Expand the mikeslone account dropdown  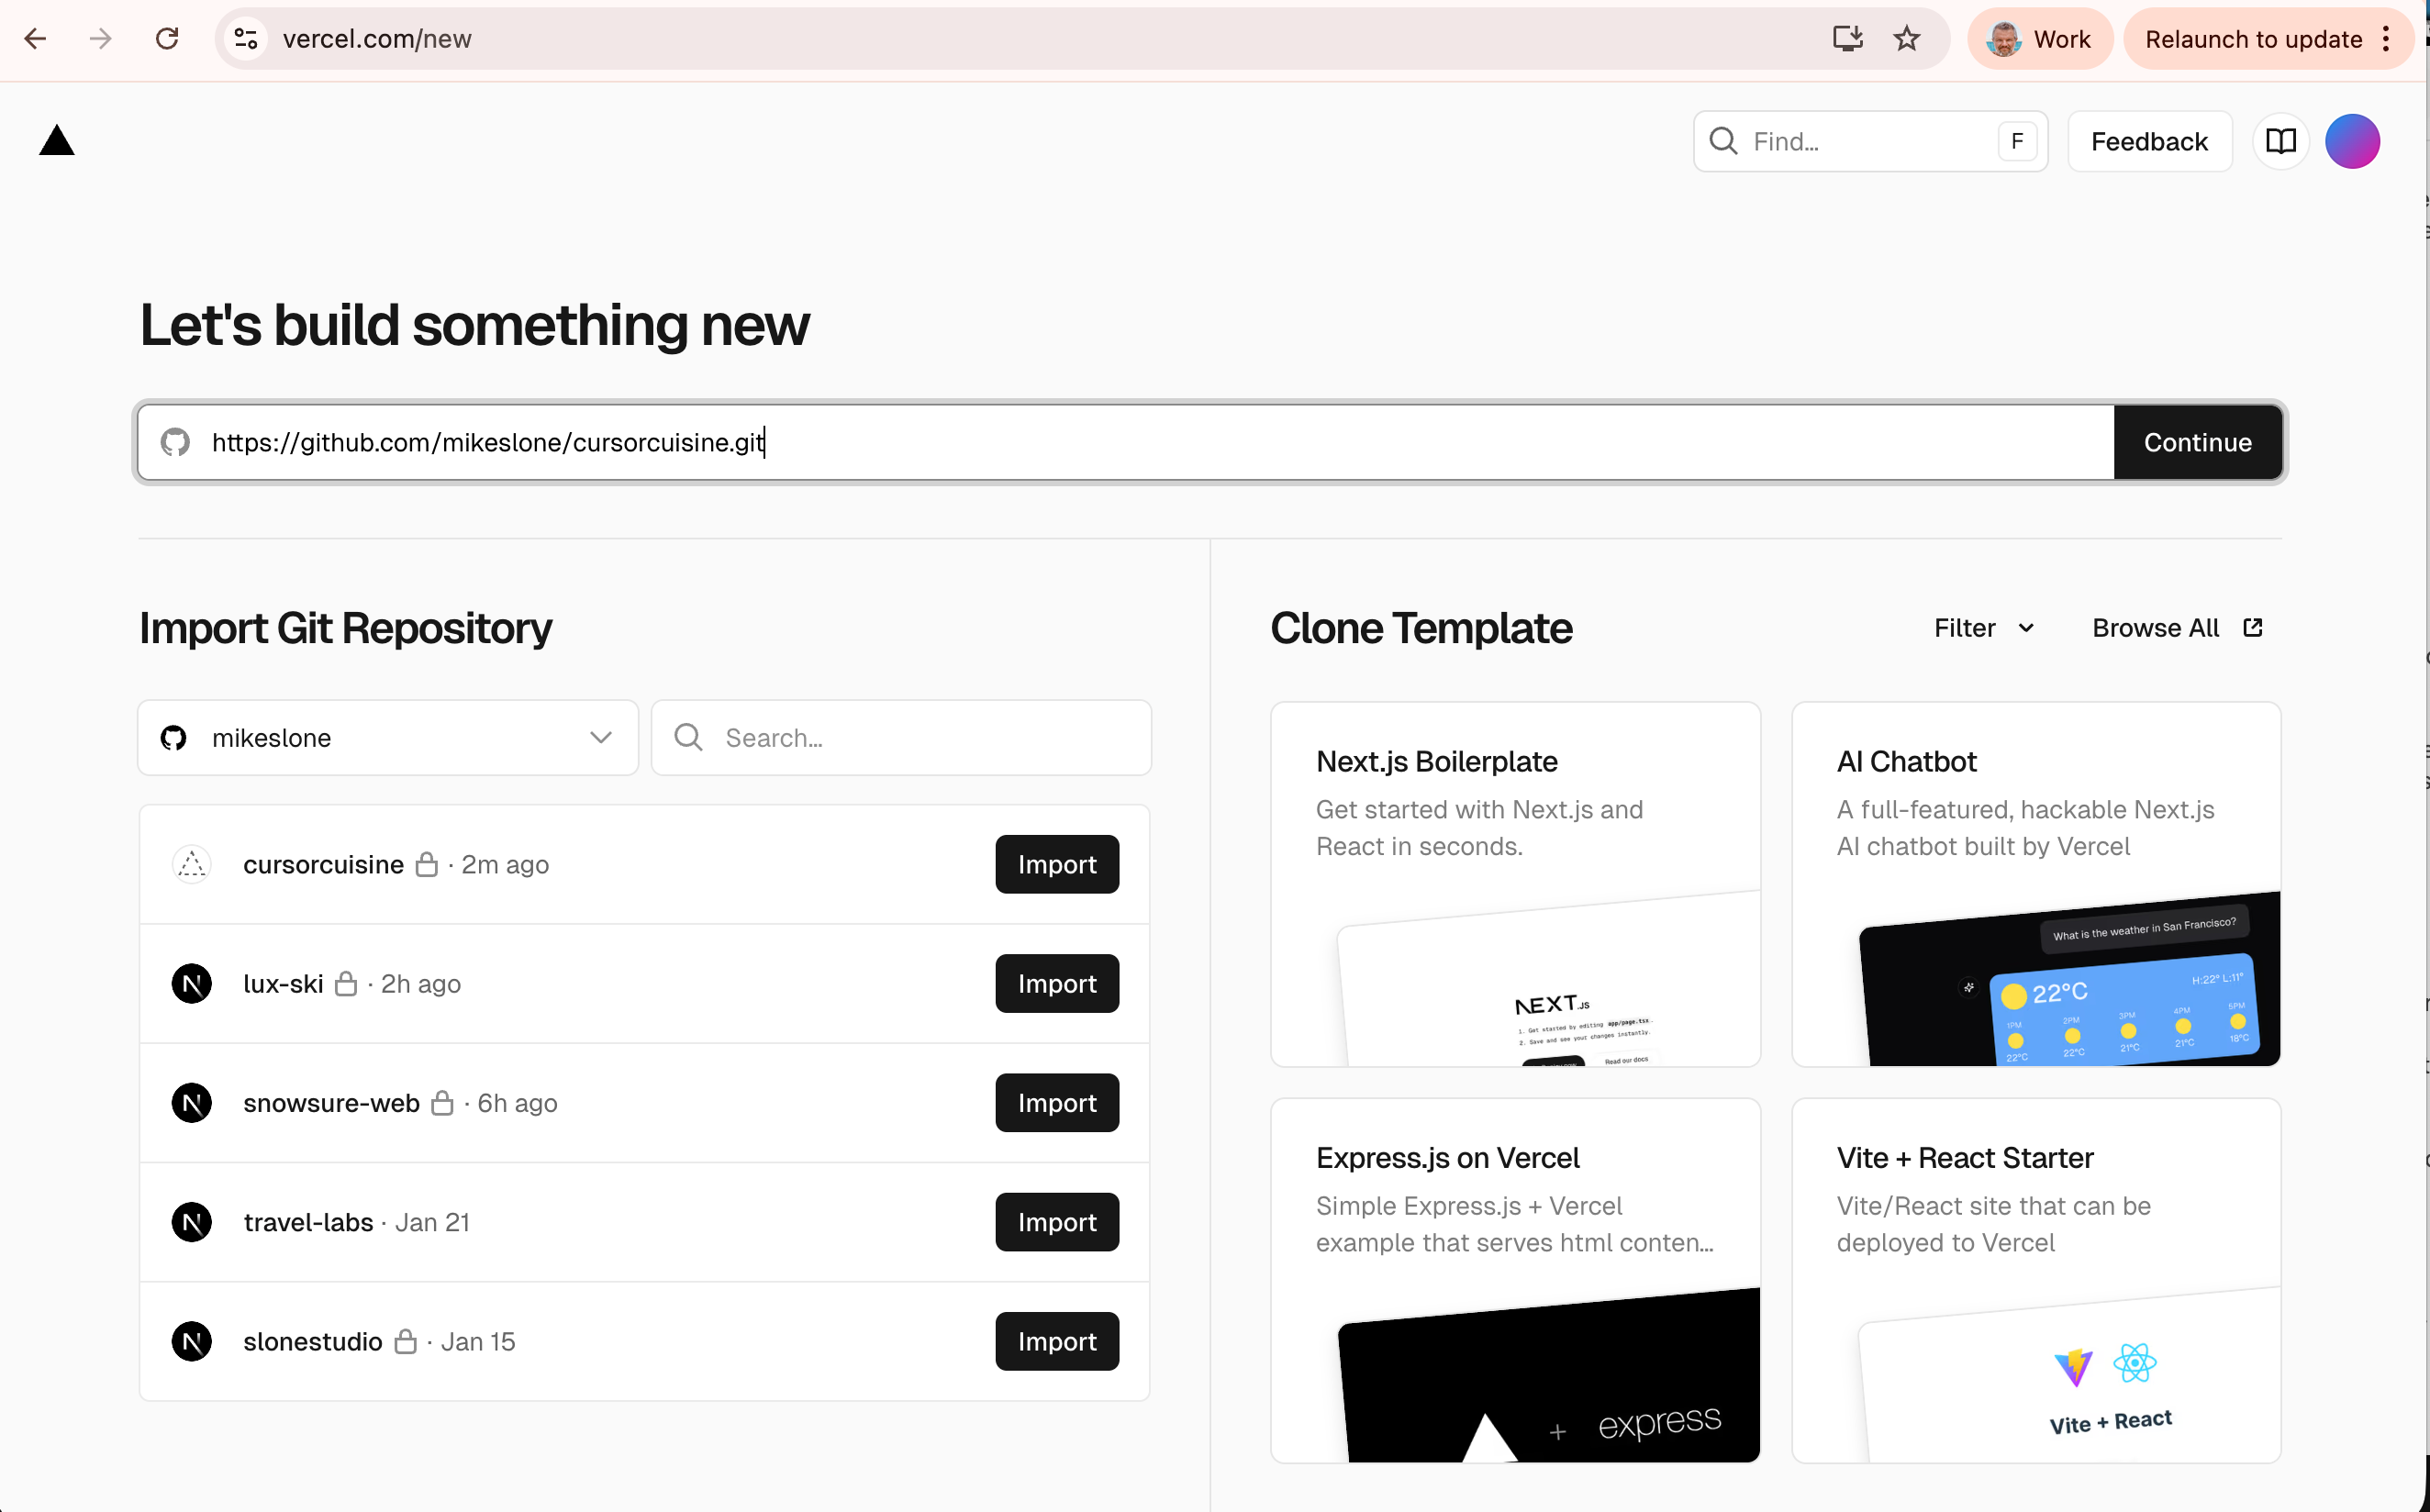(387, 738)
